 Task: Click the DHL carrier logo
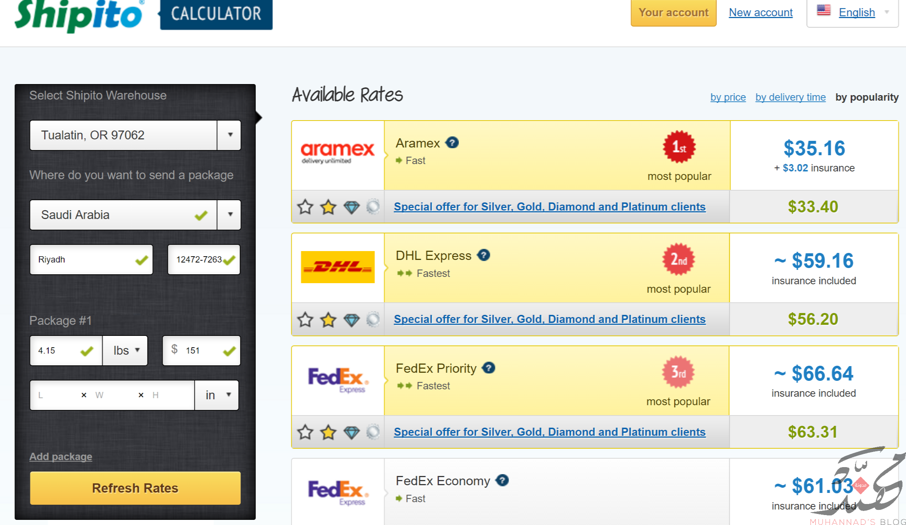337,267
